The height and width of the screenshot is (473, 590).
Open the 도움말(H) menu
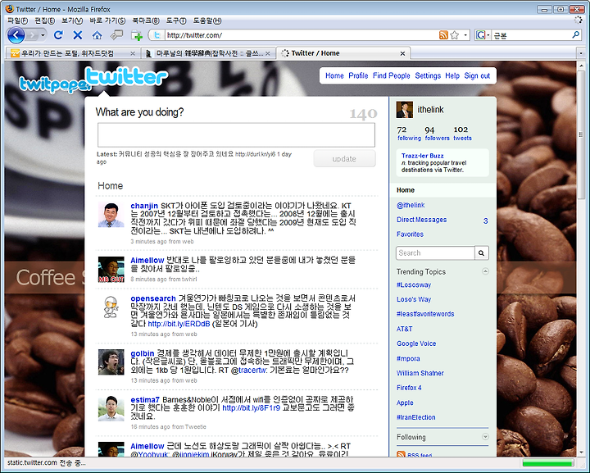coord(207,20)
